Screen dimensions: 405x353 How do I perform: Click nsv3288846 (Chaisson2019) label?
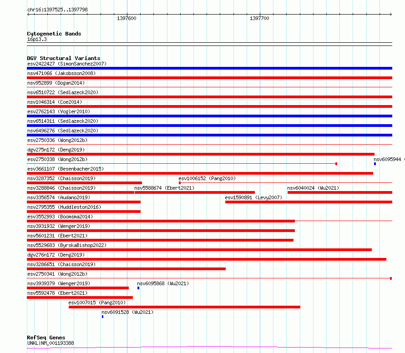click(x=61, y=188)
